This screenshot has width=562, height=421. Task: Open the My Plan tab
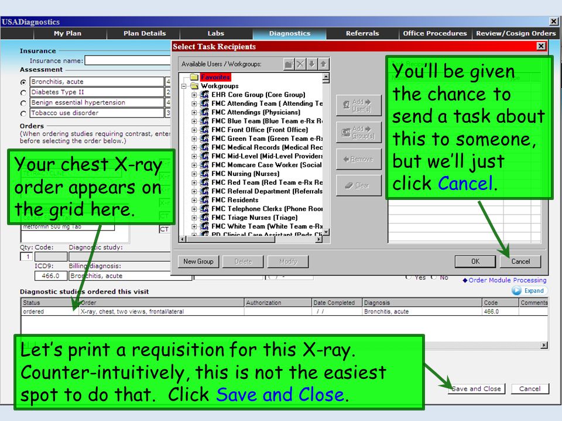point(68,33)
